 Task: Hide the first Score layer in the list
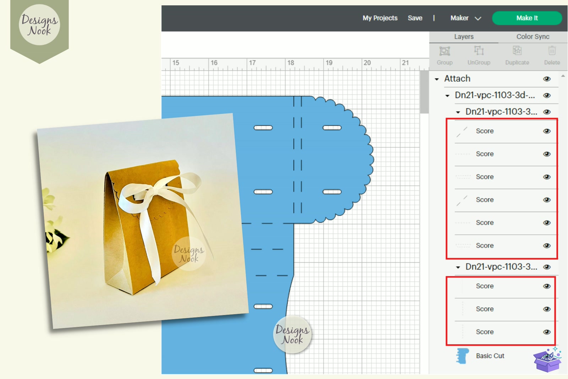[x=547, y=131]
